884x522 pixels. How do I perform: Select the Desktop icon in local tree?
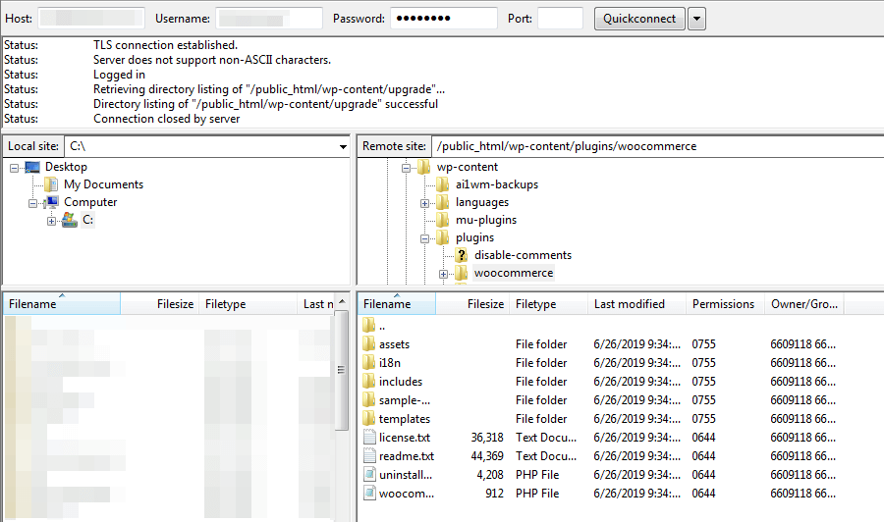point(32,168)
